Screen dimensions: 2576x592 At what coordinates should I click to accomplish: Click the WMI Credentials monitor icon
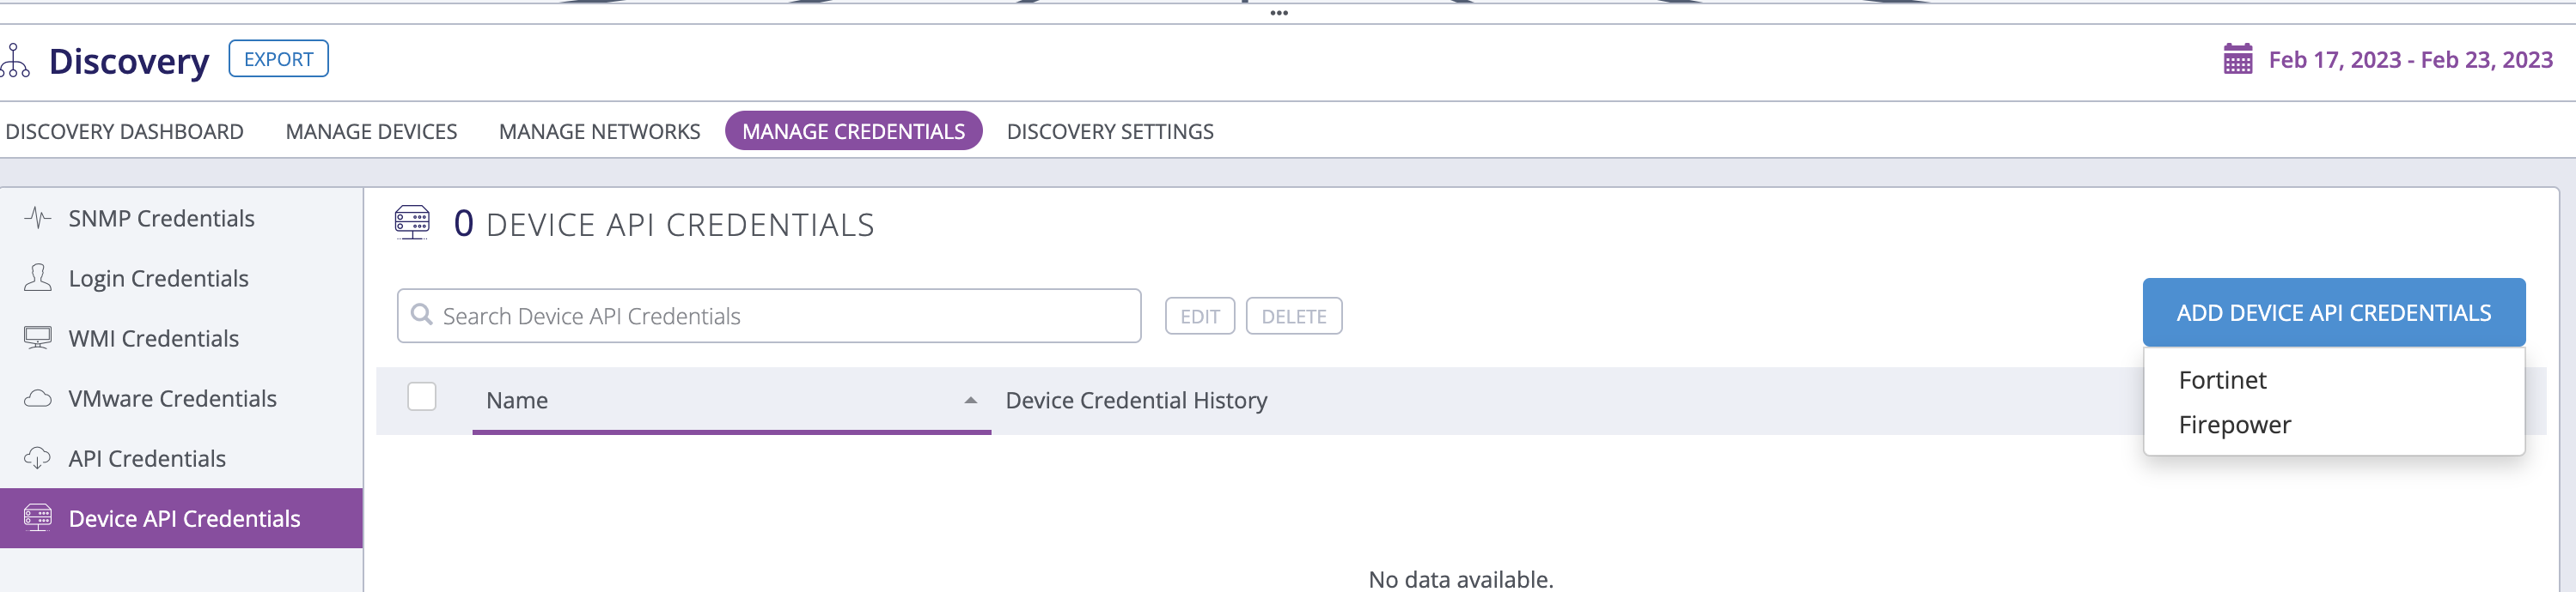click(38, 337)
